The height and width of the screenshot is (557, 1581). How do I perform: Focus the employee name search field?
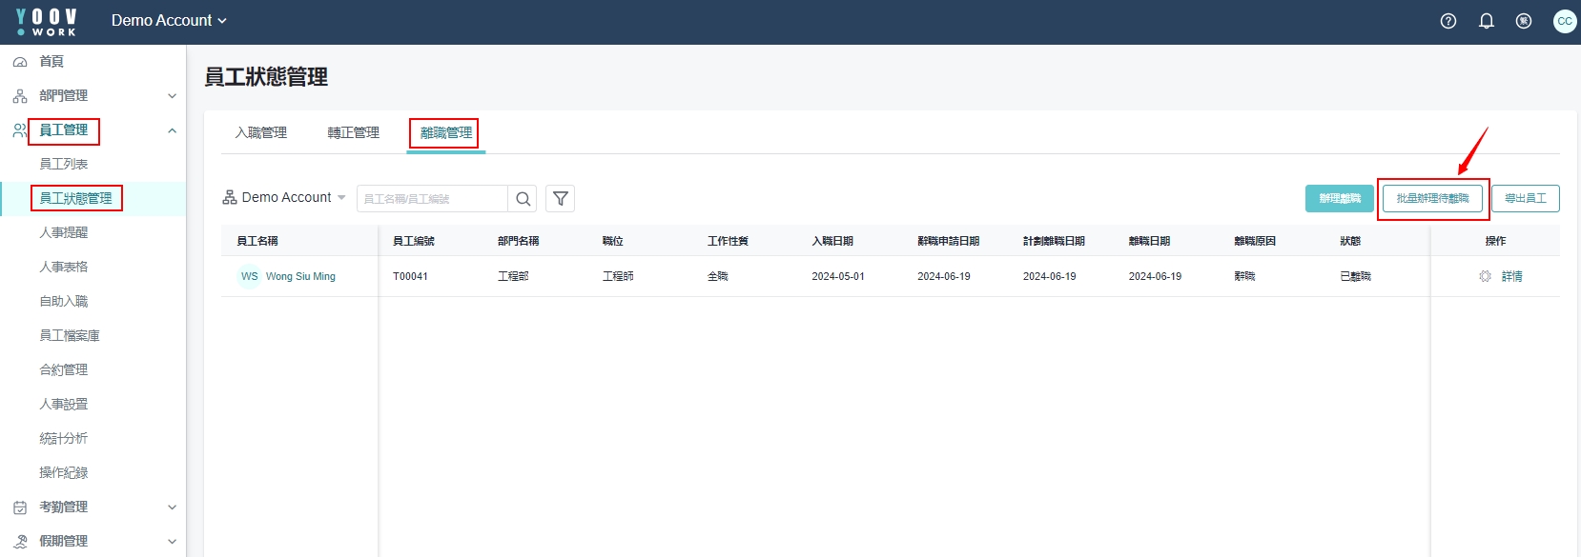click(x=432, y=199)
